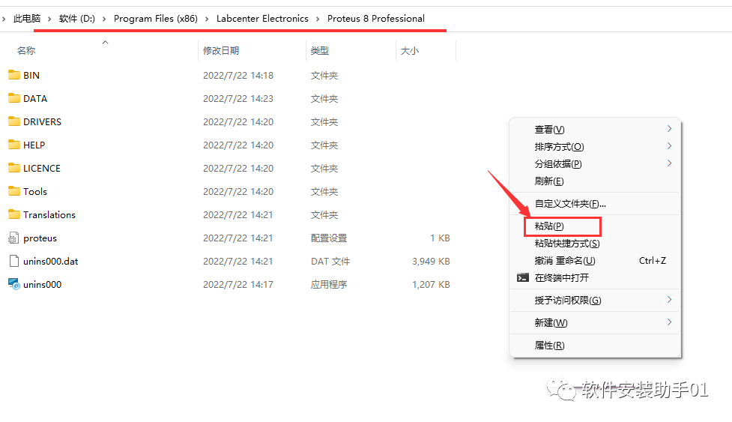Select the proteus config file icon
Screen dimensions: 732x422
[13, 238]
